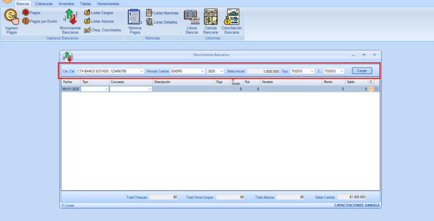Open the Libros Bancos report
Screen dimensions: 434x221
[192, 21]
